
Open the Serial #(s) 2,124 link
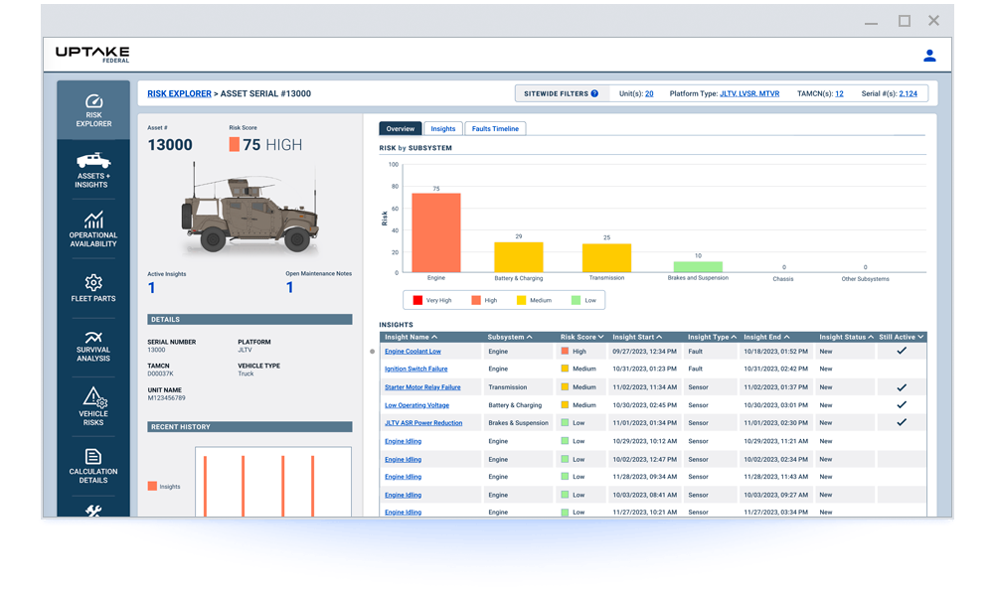908,93
